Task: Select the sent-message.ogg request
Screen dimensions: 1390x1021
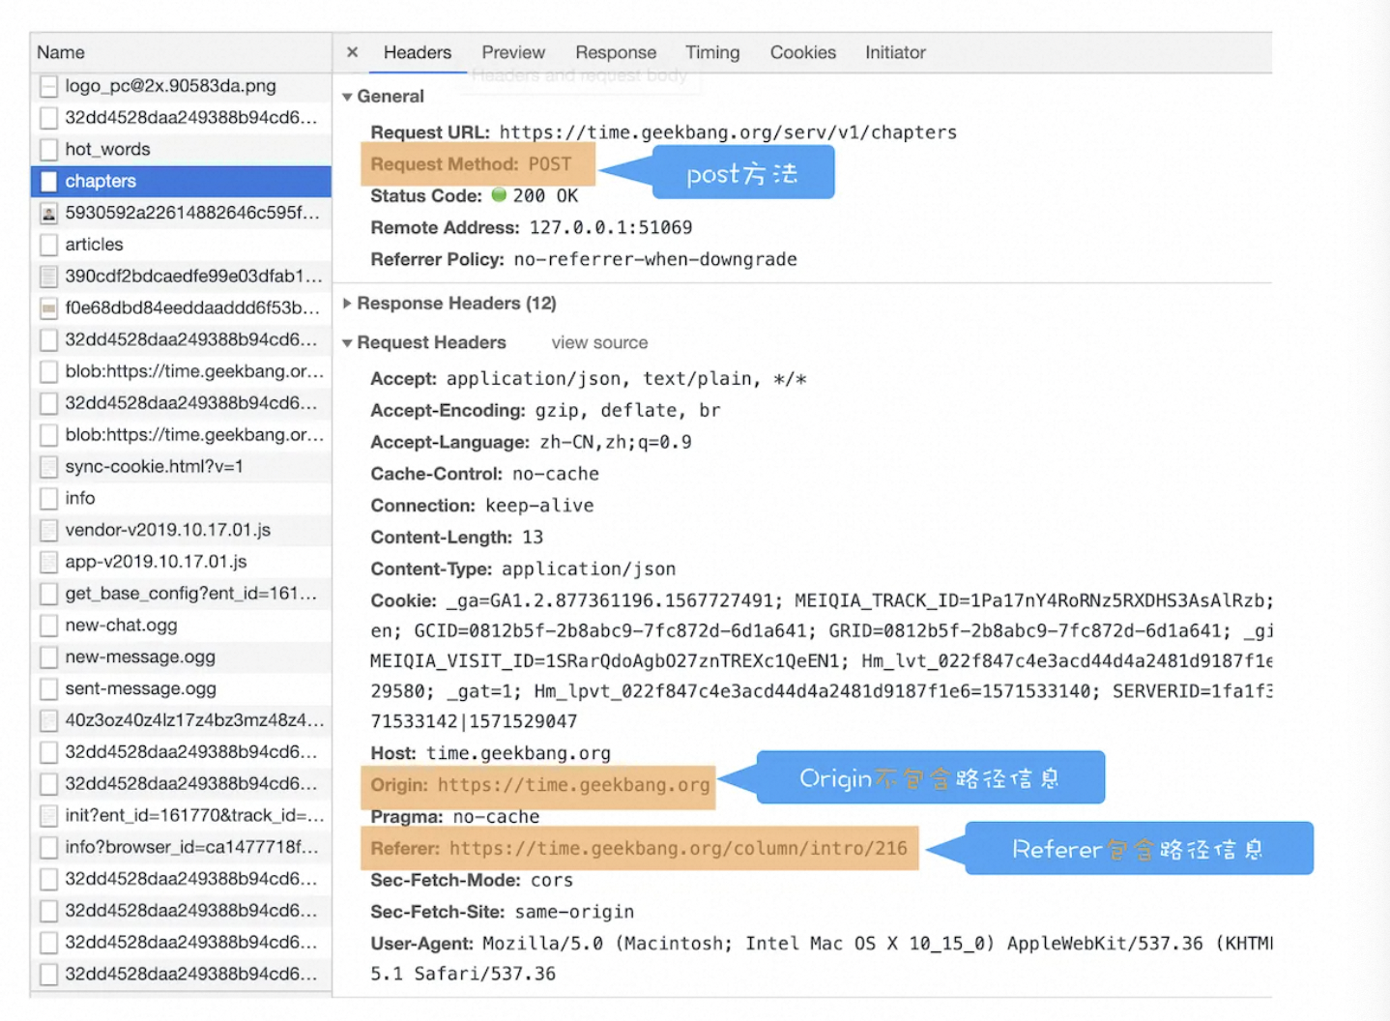Action: coord(181,688)
